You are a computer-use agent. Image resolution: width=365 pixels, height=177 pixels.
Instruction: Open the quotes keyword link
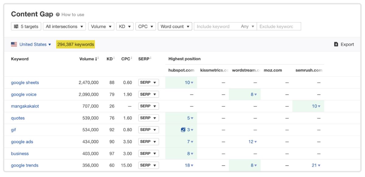point(18,118)
